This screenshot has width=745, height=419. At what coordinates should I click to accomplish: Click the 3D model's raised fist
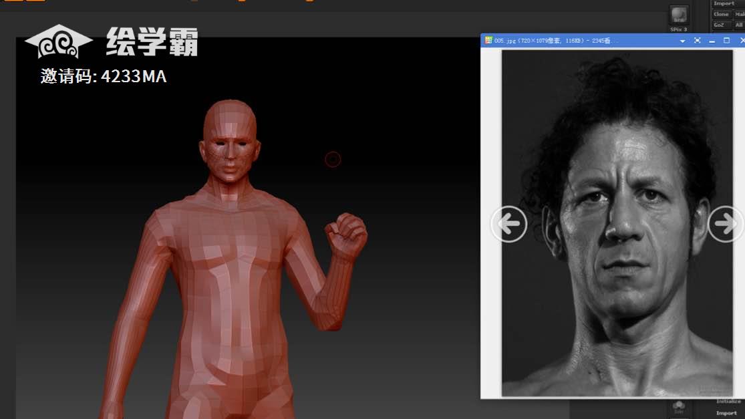coord(346,236)
